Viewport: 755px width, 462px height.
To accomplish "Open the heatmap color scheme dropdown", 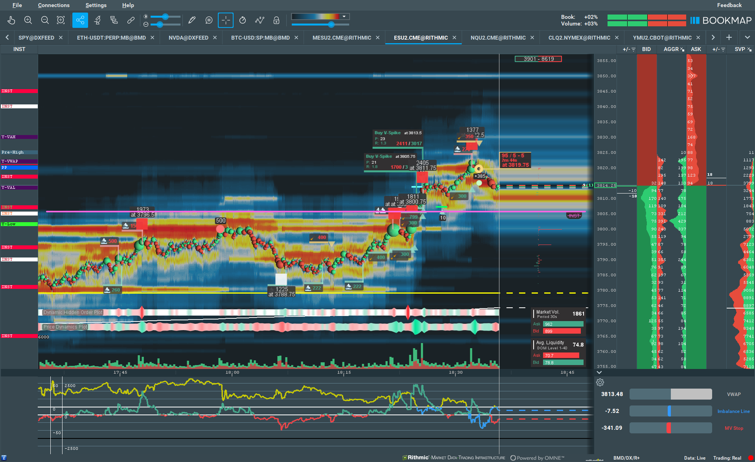I will click(344, 16).
